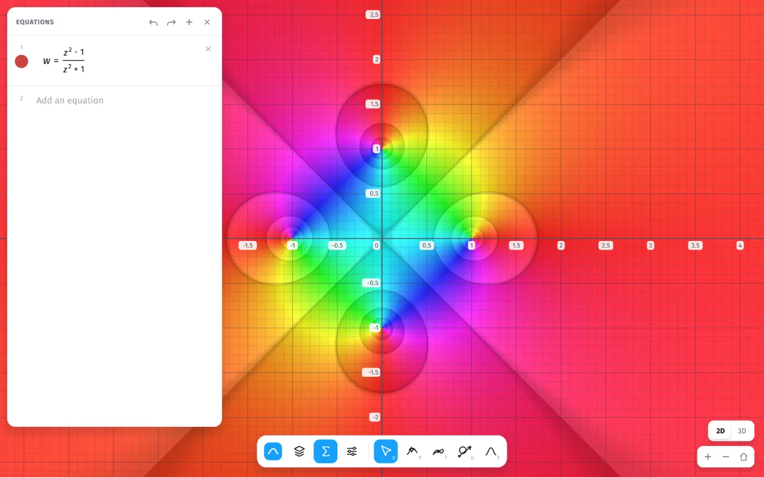Click the x-axis label 2.5

click(606, 245)
